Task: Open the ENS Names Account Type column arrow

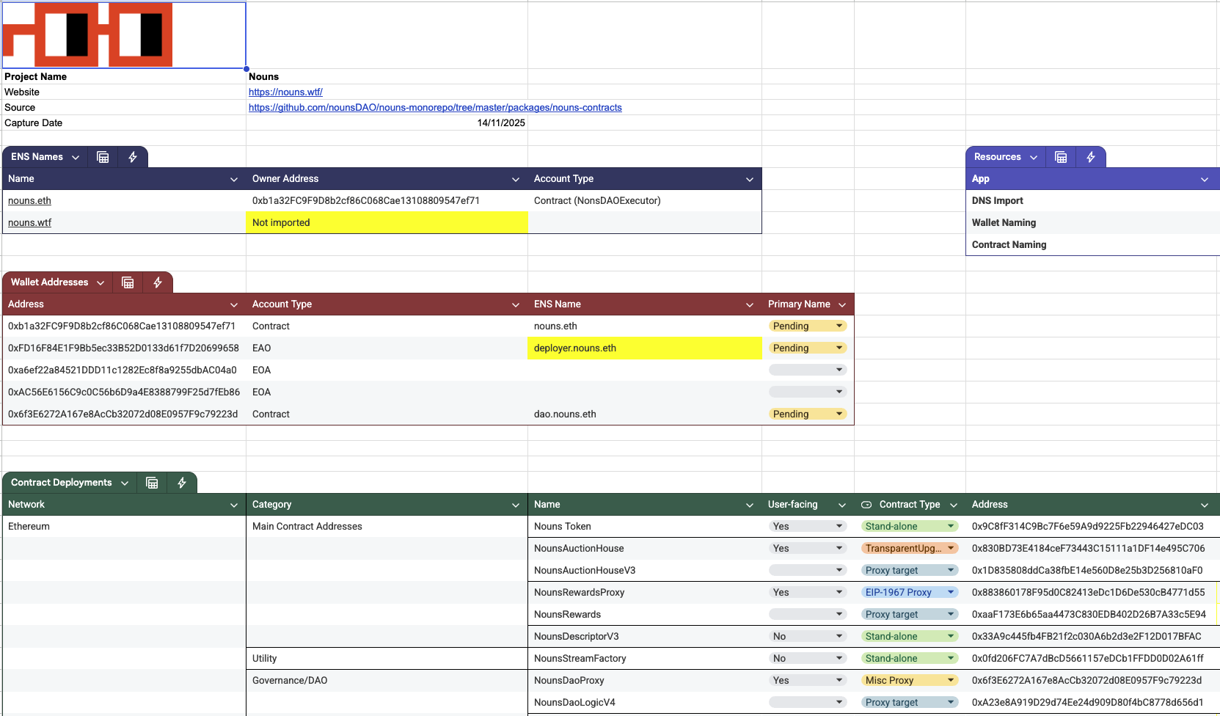Action: coord(750,179)
